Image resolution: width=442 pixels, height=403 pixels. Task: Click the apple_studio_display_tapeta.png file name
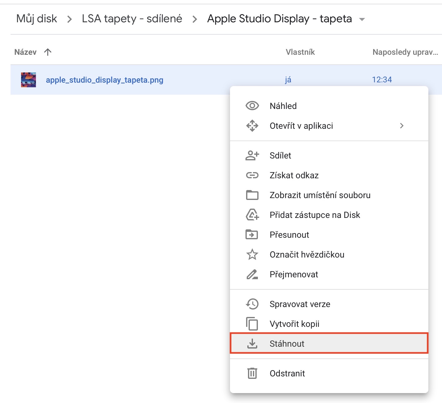[x=104, y=80]
